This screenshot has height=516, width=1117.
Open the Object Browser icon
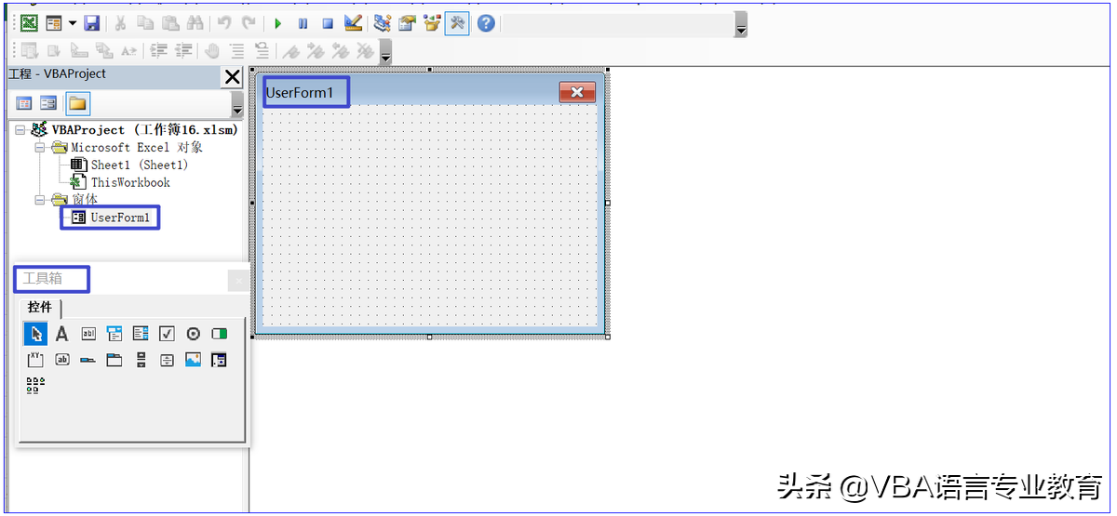432,23
